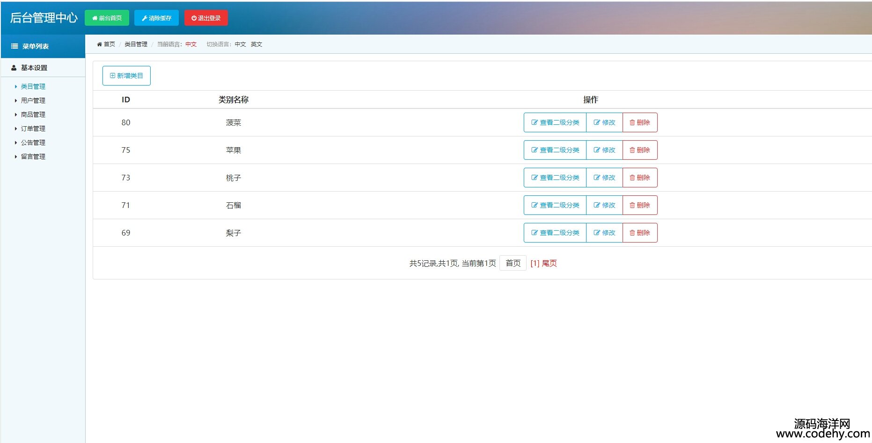The height and width of the screenshot is (443, 872).
Task: Switch language to 中文
Action: tap(240, 44)
